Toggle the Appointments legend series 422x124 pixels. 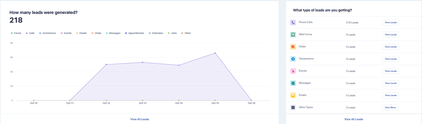(x=135, y=33)
